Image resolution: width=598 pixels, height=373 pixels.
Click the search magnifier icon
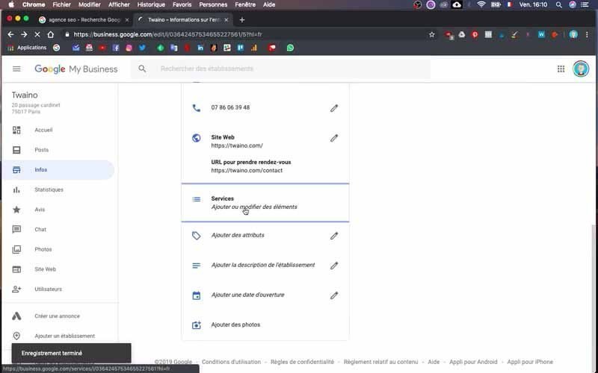(142, 69)
